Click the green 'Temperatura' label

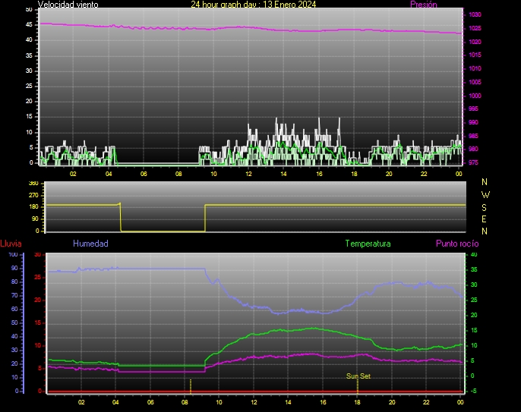coord(368,244)
